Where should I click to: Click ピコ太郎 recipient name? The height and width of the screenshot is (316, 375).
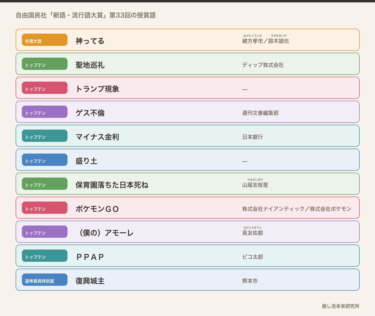[x=252, y=257]
